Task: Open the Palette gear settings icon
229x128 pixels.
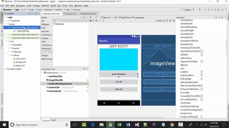Action: (x=84, y=17)
